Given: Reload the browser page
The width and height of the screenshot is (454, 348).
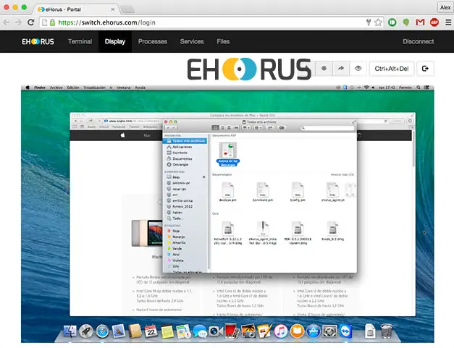Looking at the screenshot, I should 30,22.
